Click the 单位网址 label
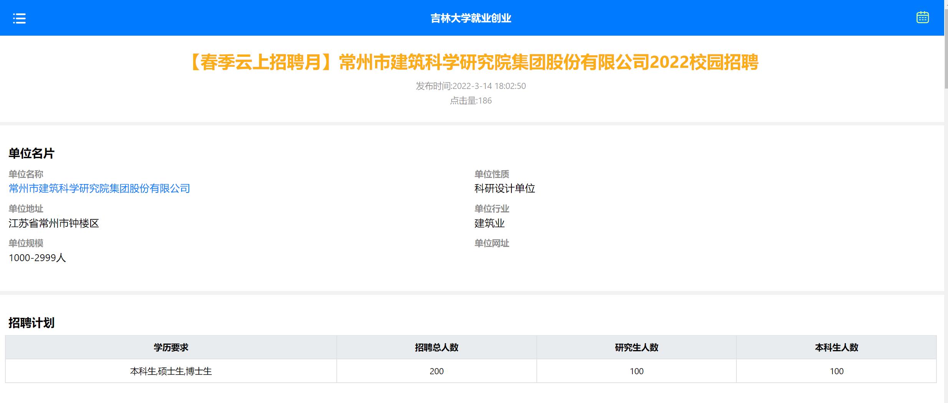Image resolution: width=948 pixels, height=403 pixels. [x=491, y=243]
